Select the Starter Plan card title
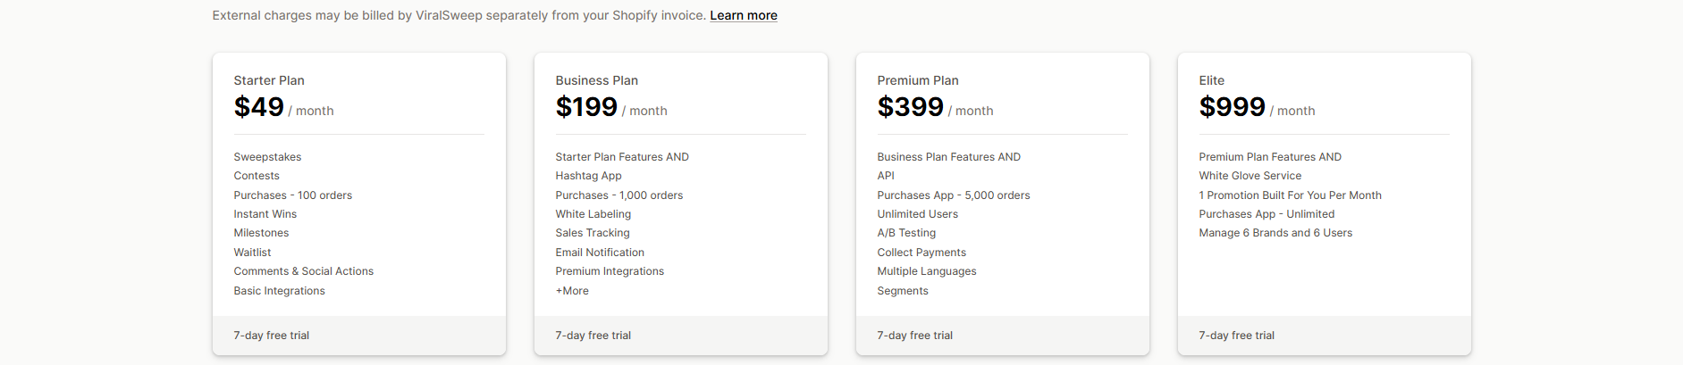1683x365 pixels. pyautogui.click(x=269, y=80)
